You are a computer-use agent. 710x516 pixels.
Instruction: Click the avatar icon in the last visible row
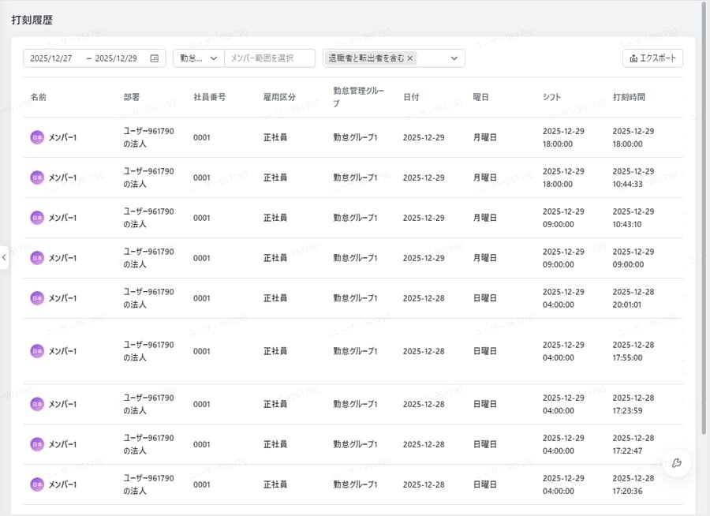[x=36, y=485]
